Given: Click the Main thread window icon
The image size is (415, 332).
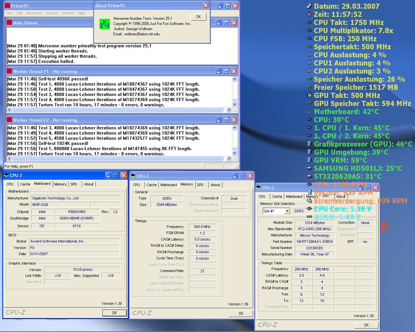Looking at the screenshot, I should click(9, 22).
